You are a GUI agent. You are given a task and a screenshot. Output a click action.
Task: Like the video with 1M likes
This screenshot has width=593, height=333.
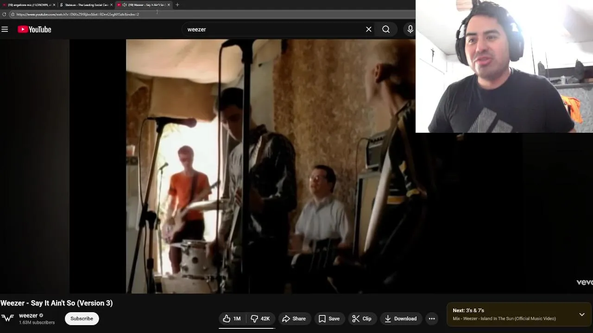pyautogui.click(x=232, y=319)
